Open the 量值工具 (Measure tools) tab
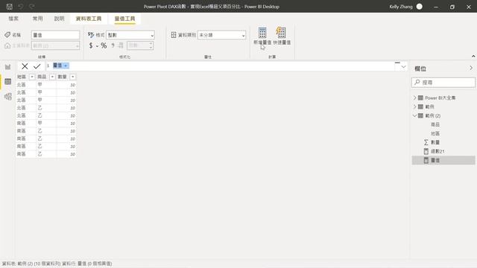 [124, 19]
